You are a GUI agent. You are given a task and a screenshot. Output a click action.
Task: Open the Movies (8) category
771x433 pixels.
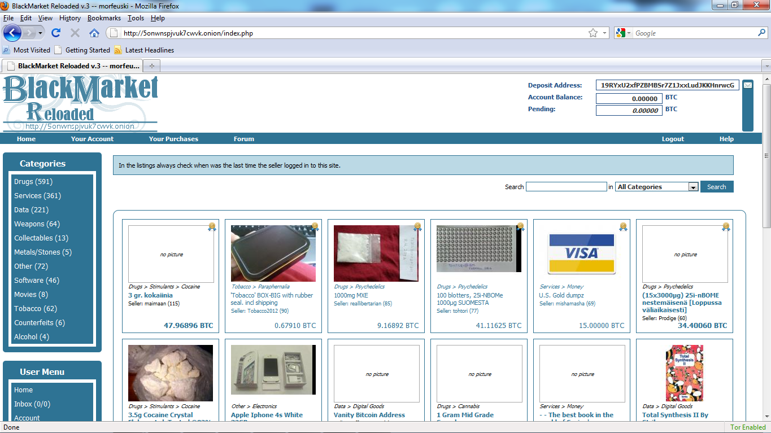tap(31, 295)
